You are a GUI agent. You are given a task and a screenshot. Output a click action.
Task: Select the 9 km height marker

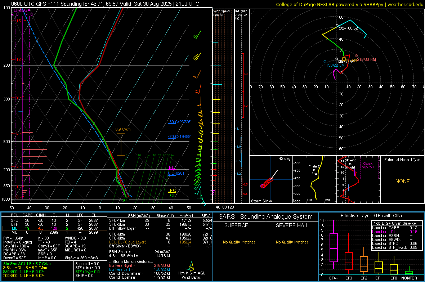(20, 97)
